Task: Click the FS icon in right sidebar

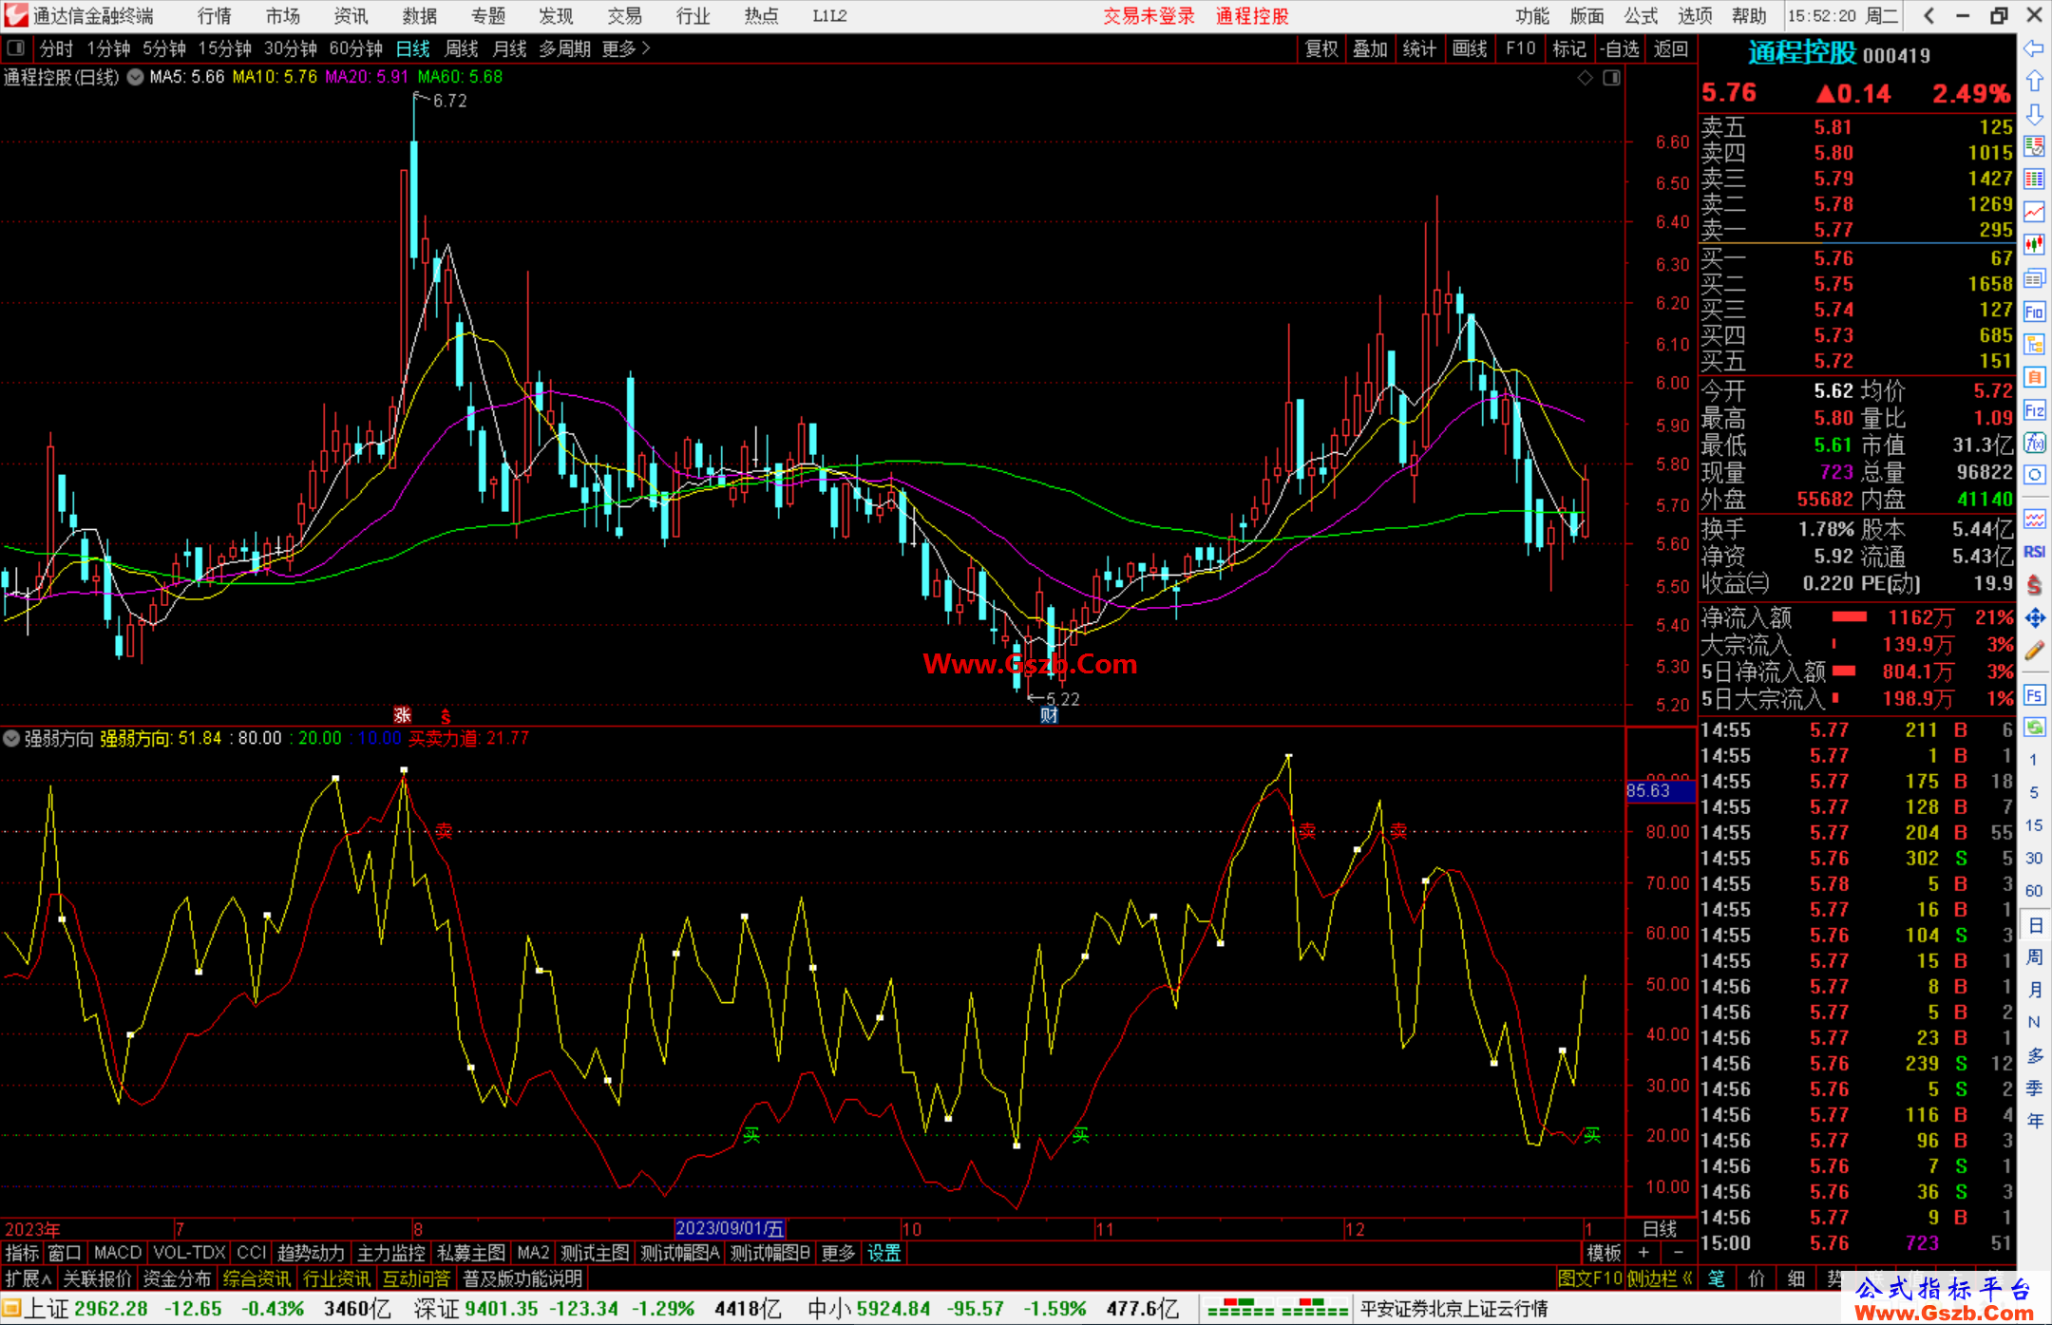Action: tap(2034, 695)
